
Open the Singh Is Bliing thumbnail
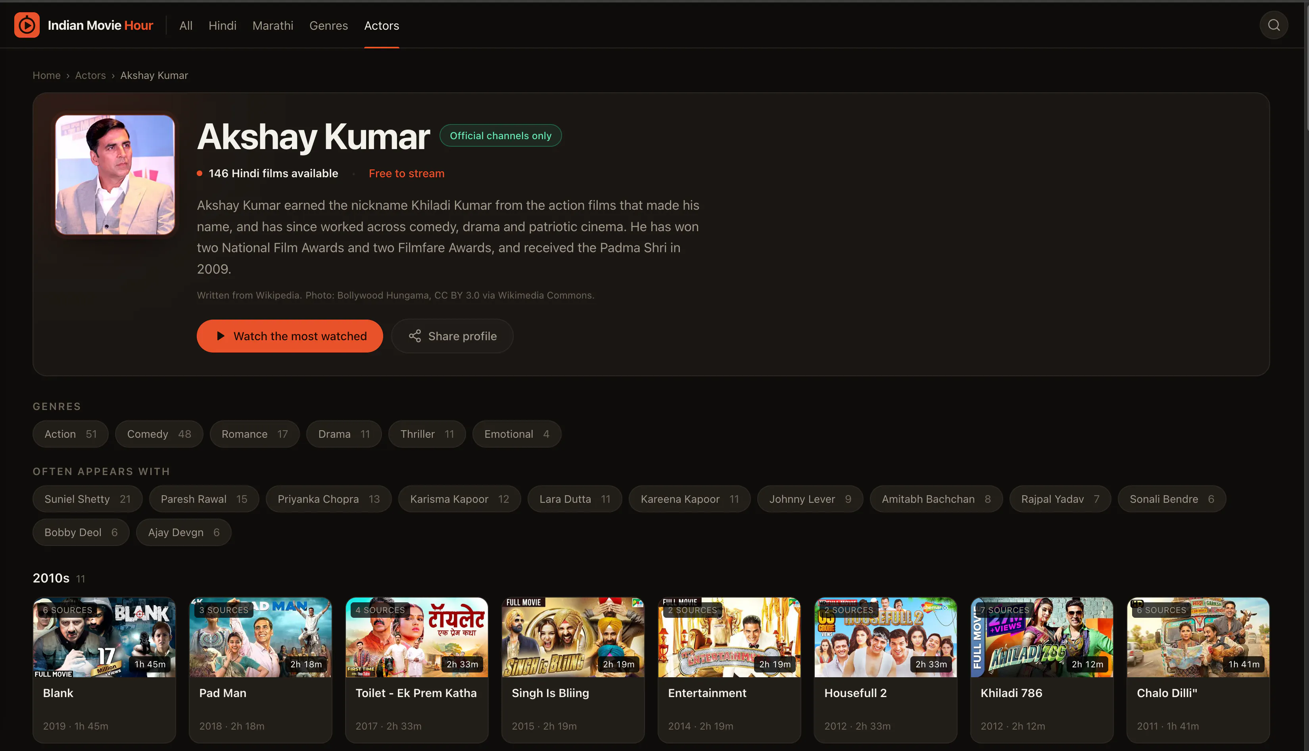pos(573,638)
